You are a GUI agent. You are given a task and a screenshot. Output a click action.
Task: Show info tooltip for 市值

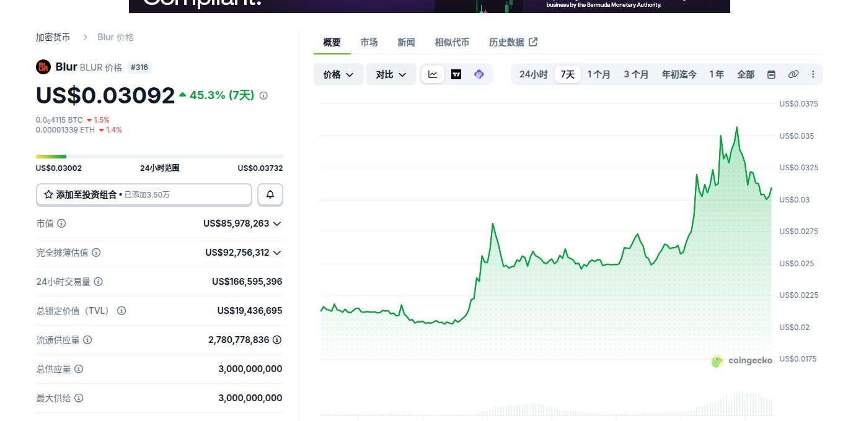(x=61, y=224)
